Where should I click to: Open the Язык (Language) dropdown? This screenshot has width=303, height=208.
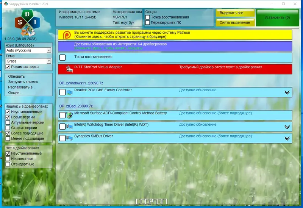[28, 50]
